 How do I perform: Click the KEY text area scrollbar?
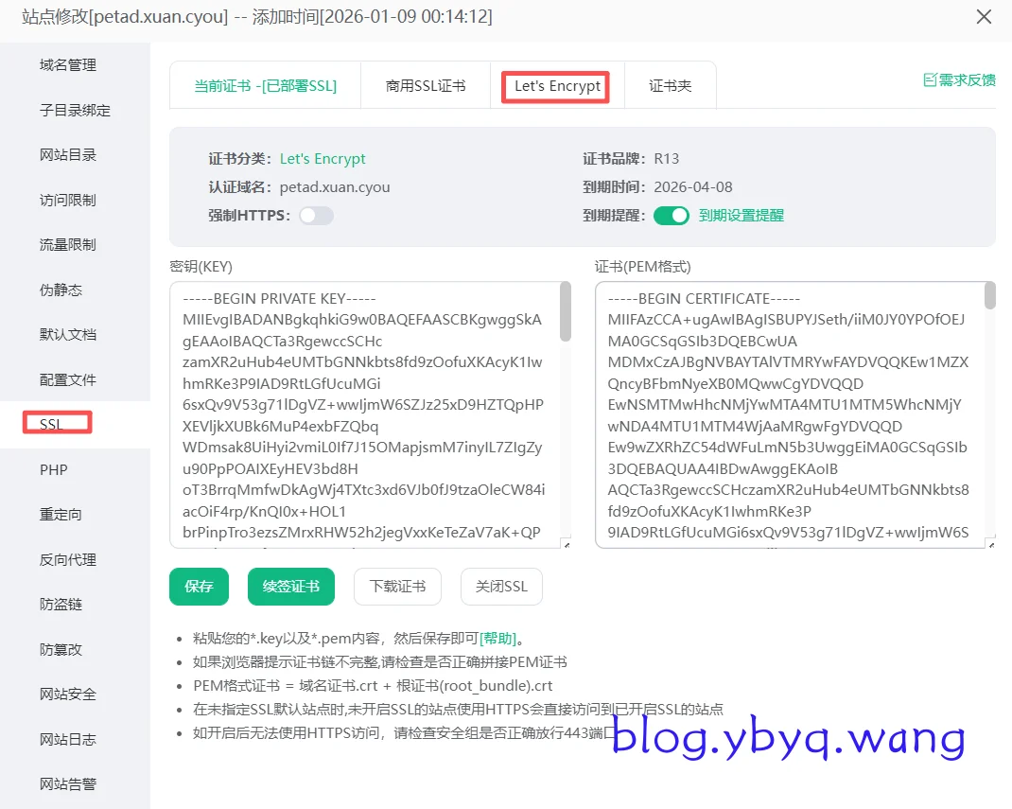click(x=566, y=312)
